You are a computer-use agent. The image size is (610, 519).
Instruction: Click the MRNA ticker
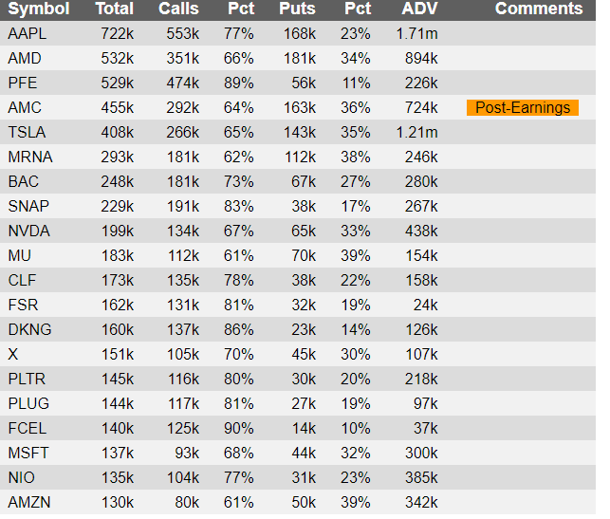coord(30,158)
